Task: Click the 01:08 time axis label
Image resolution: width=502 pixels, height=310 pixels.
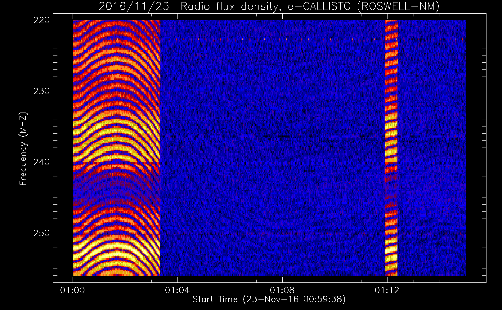Action: pyautogui.click(x=282, y=290)
